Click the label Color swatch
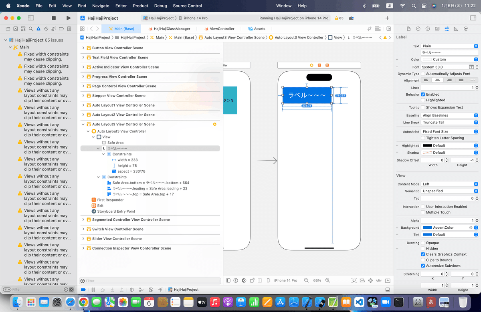Image resolution: width=481 pixels, height=312 pixels. point(427,59)
